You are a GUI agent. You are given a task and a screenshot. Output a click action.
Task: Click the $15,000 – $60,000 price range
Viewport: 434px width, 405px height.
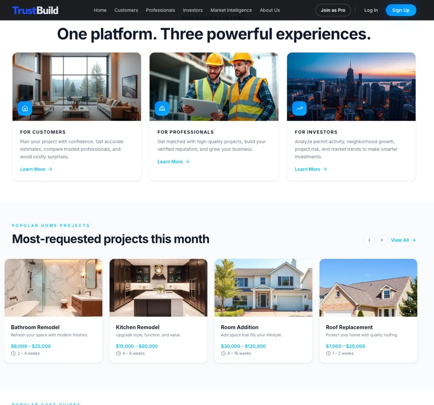pos(137,346)
